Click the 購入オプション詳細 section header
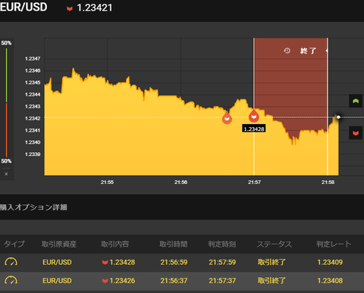The image size is (364, 293). [33, 207]
